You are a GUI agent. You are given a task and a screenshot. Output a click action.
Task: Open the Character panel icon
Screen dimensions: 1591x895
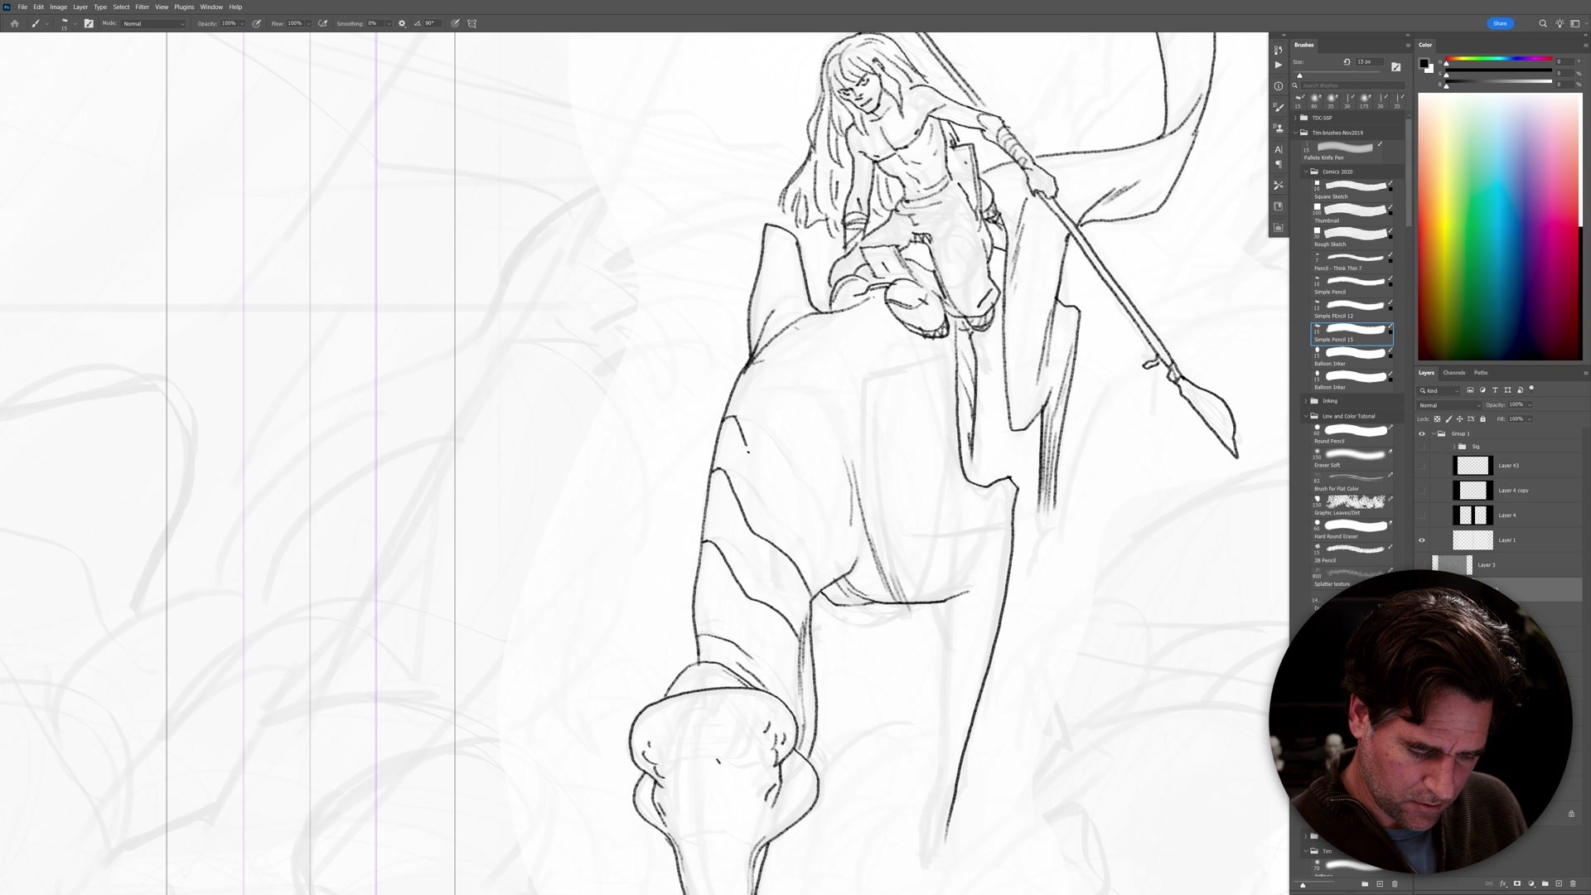pos(1279,149)
